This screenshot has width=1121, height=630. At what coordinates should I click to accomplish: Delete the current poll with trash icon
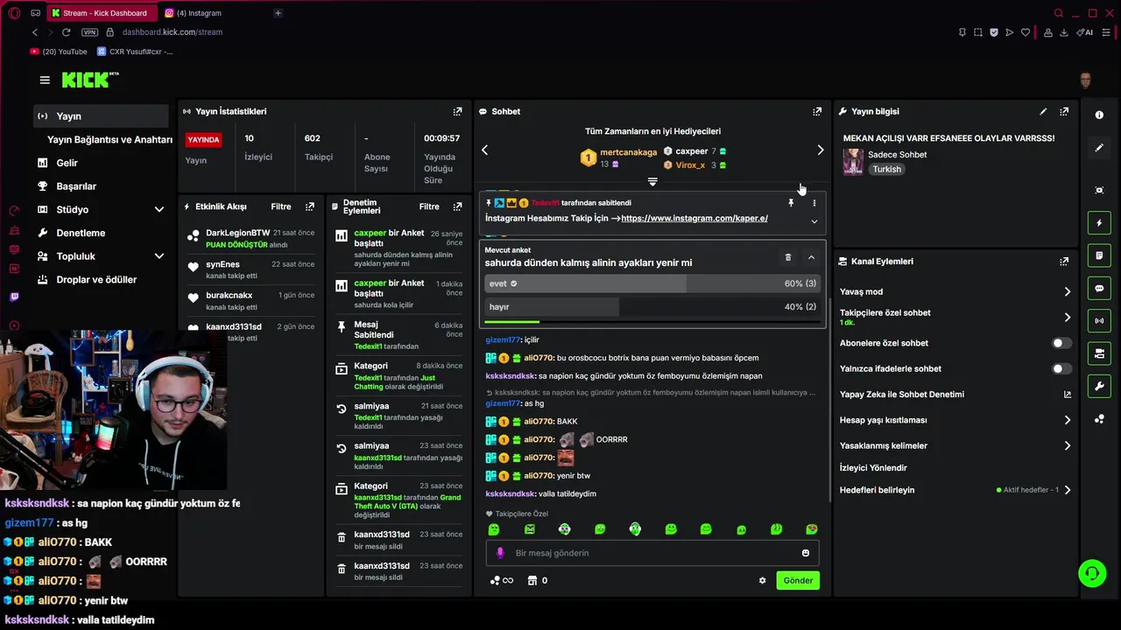point(787,257)
